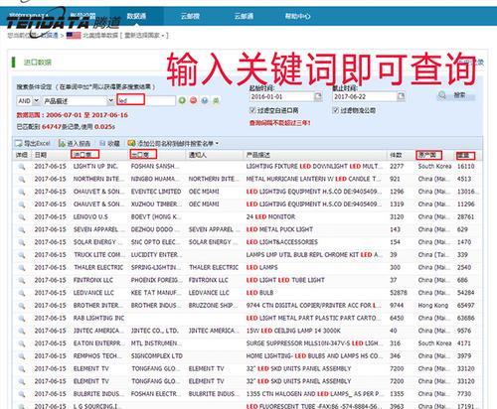497x409 pixels.
Task: Toggle the 过滤物流公司 checkbox
Action: [335, 110]
